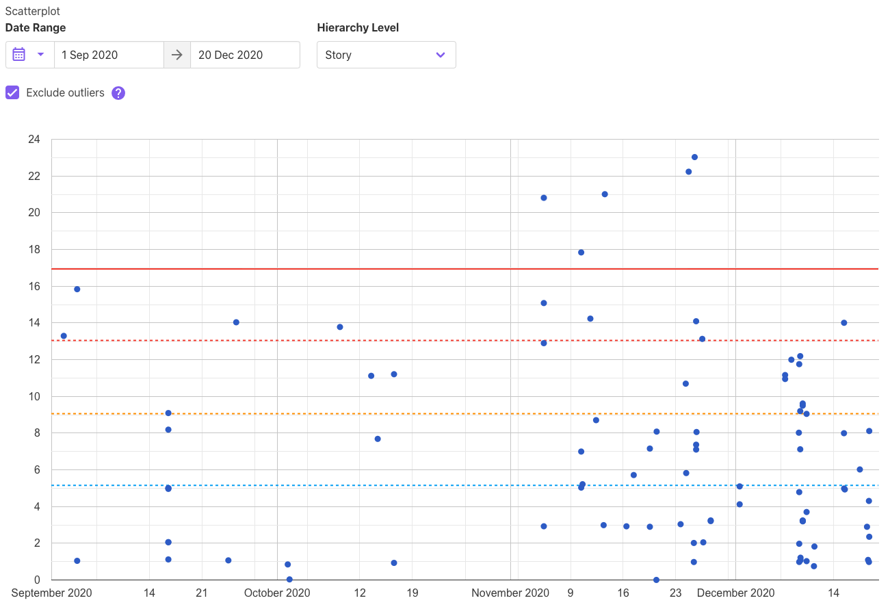Click the dotted red percentile line

coord(465,340)
